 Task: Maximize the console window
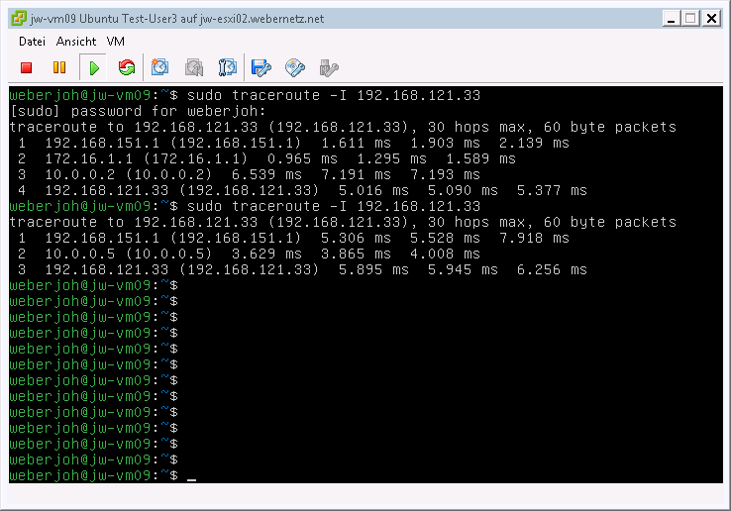tap(691, 19)
